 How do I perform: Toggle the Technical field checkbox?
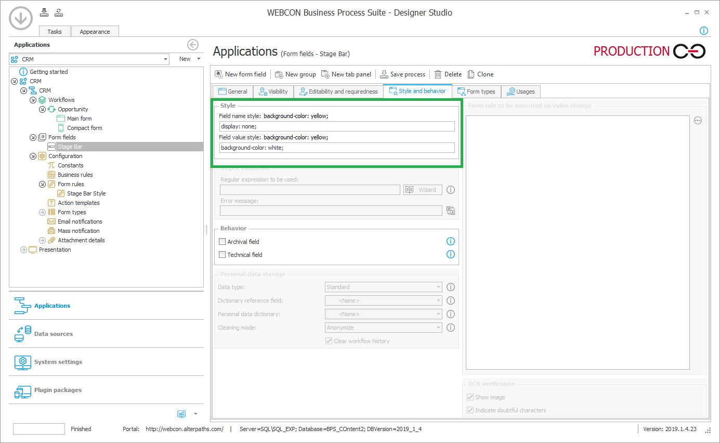222,255
